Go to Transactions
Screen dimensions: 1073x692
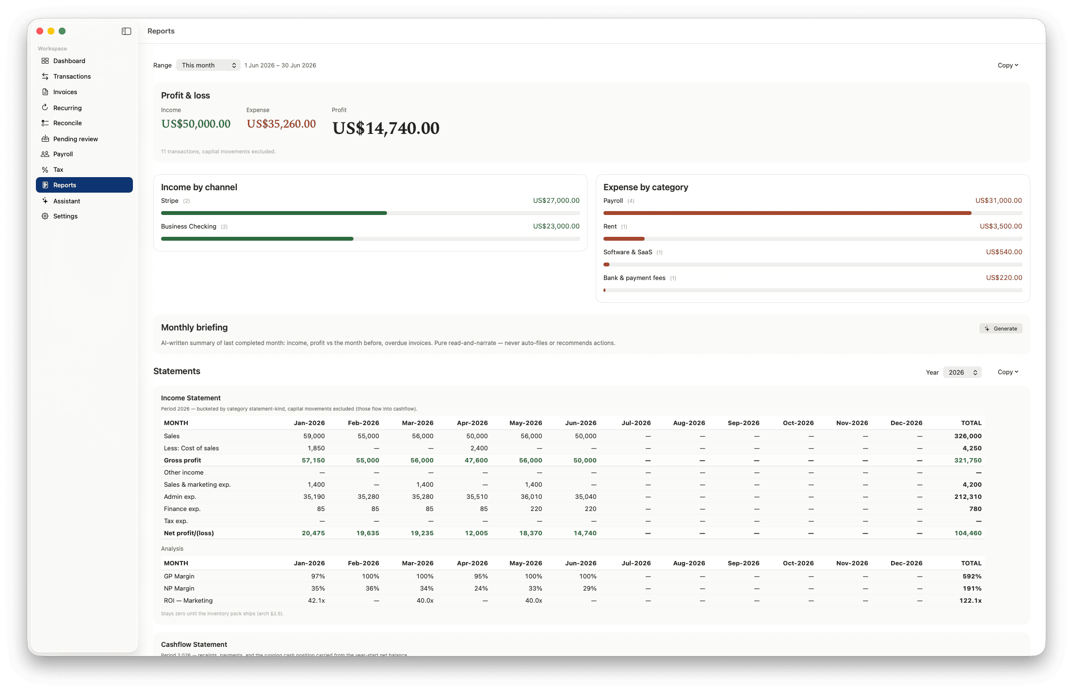click(x=84, y=76)
